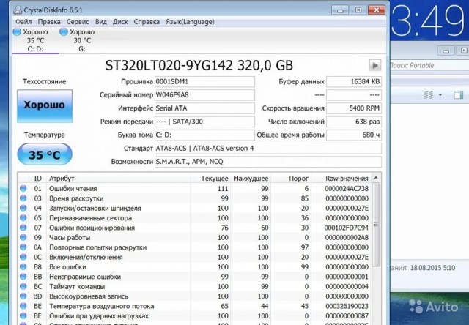
Task: Change view with the view icon in Explorer window
Action: point(429,95)
